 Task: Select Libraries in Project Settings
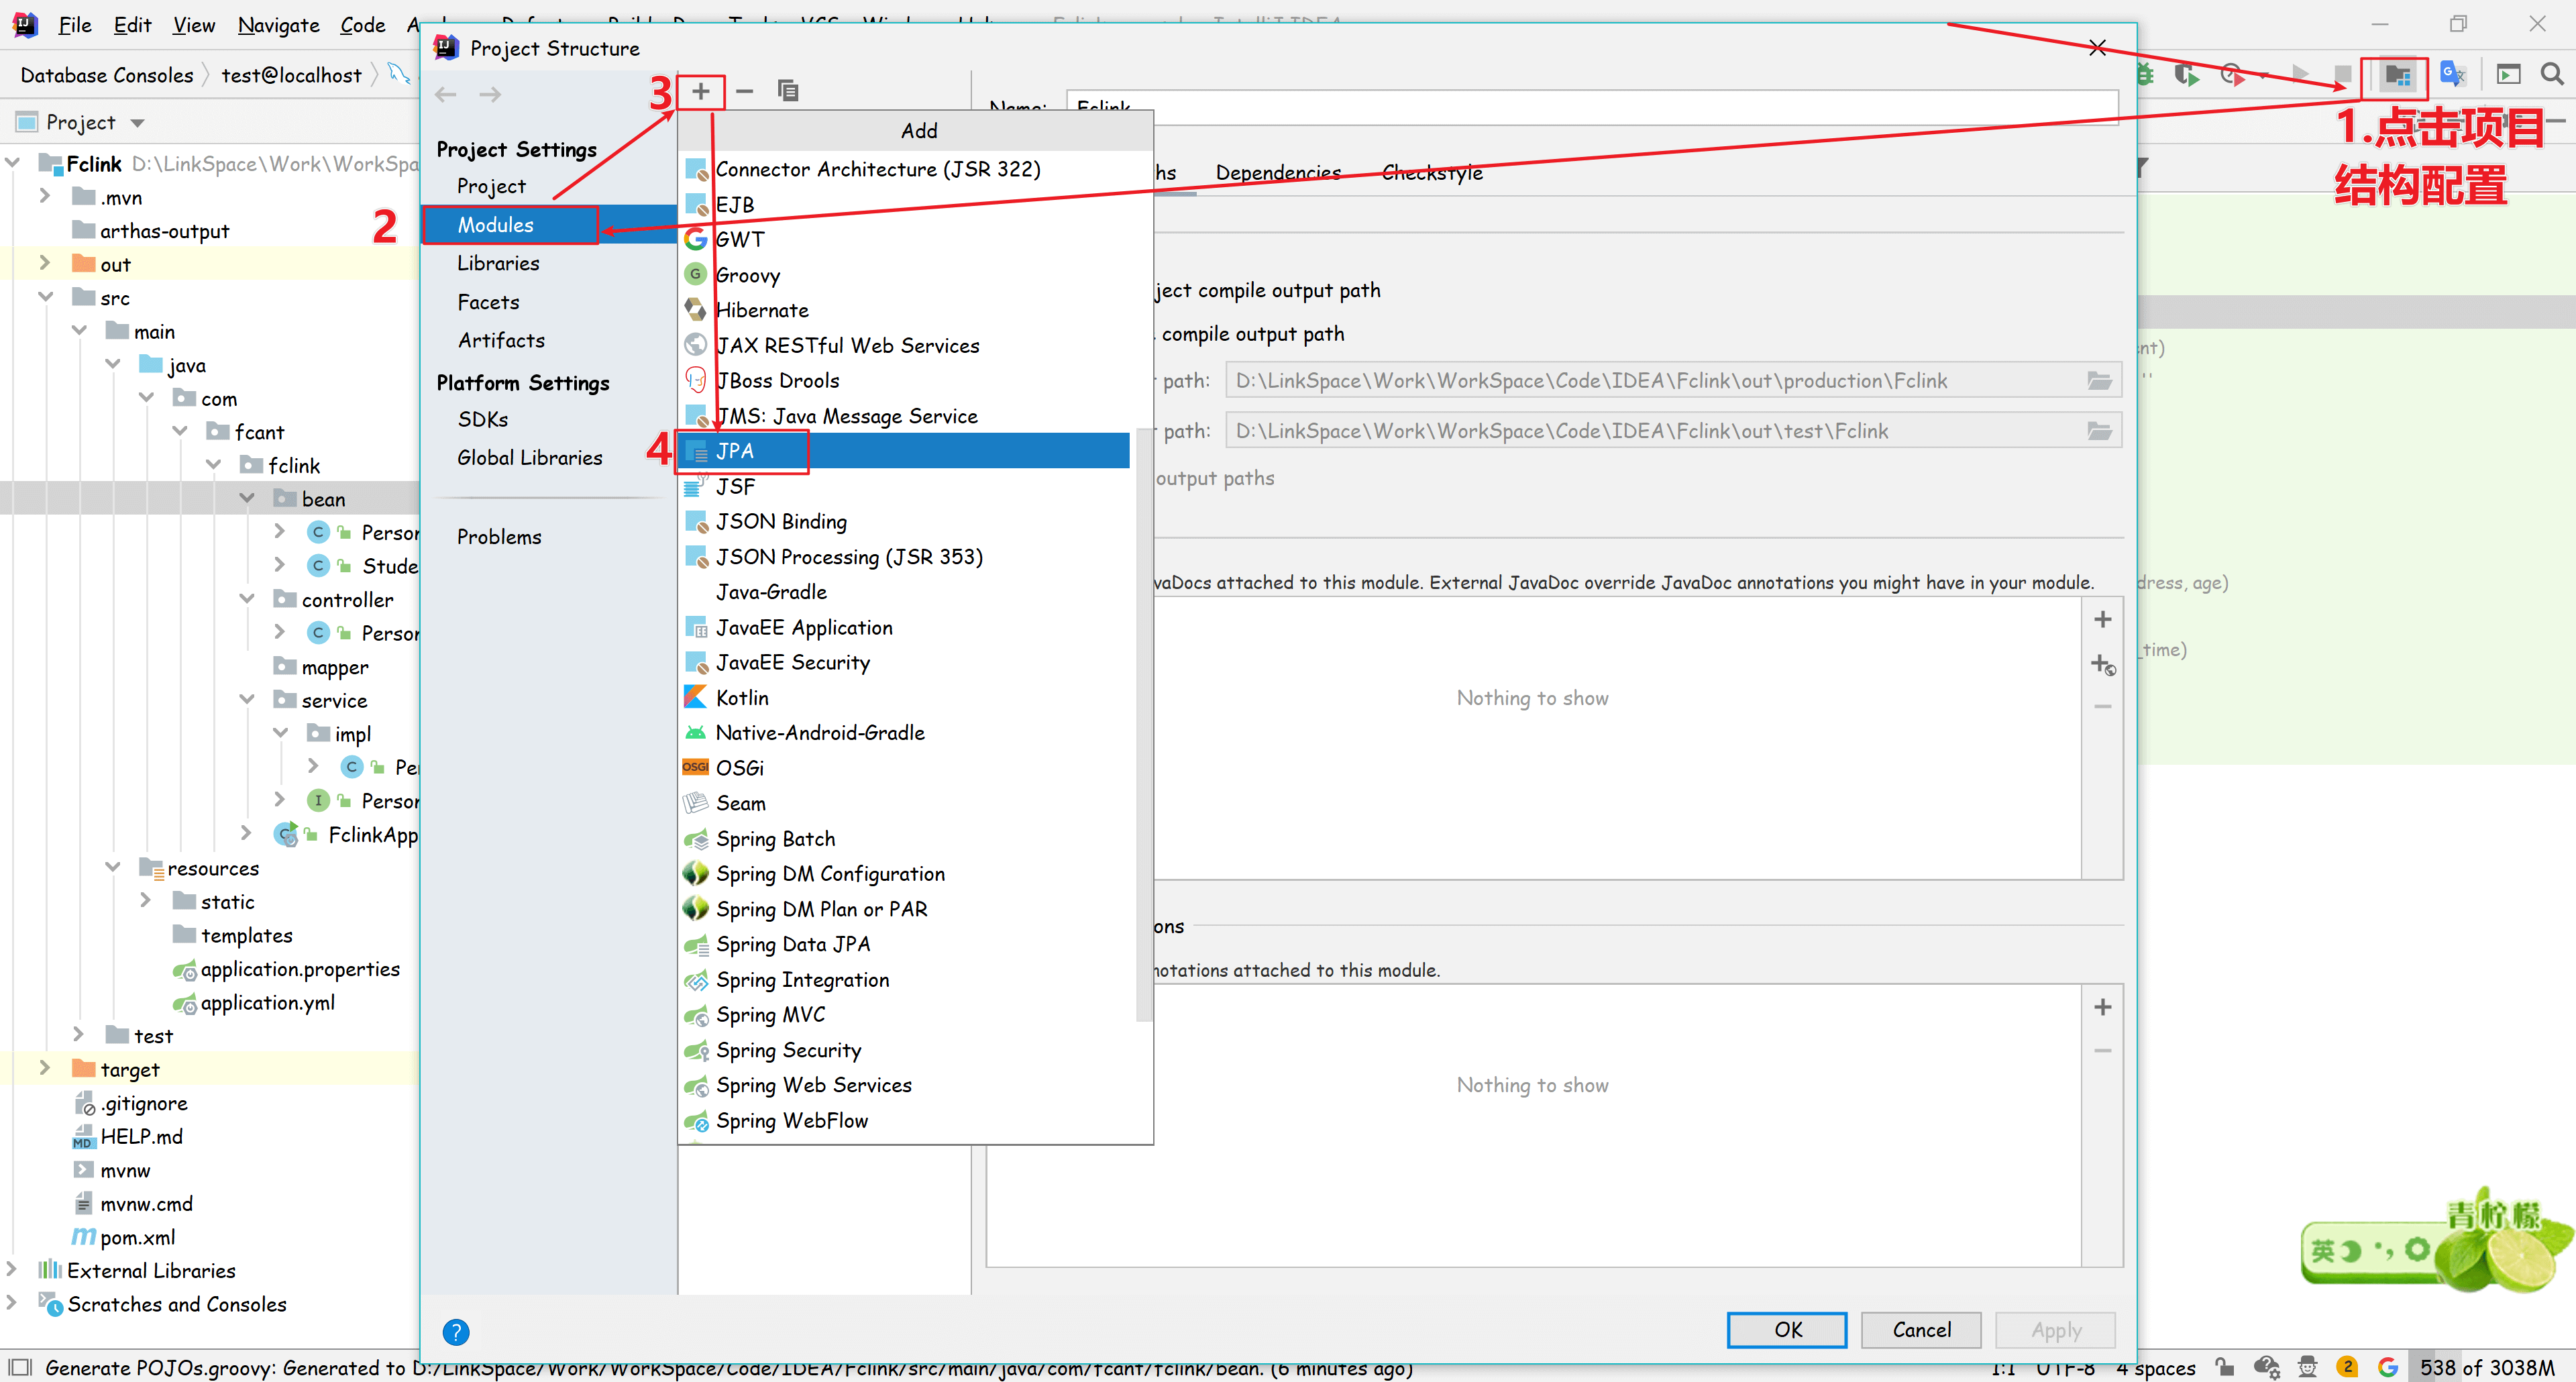coord(498,263)
